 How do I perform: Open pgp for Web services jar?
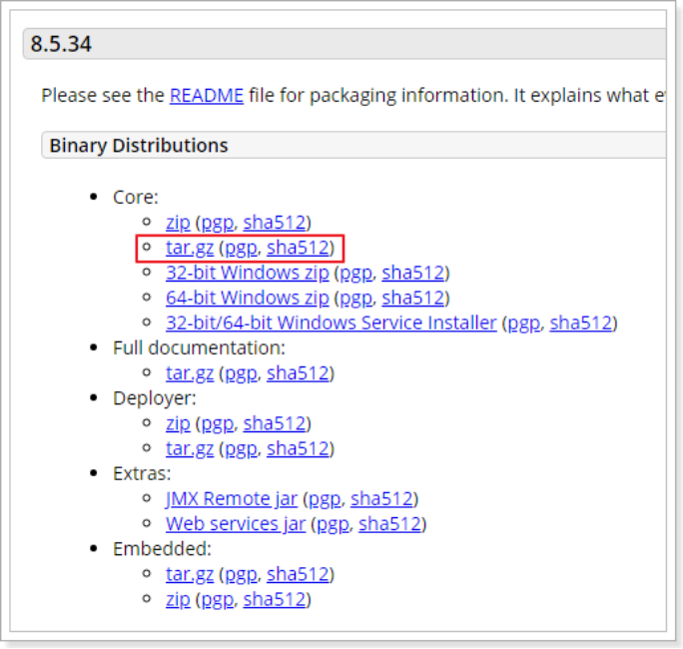[334, 525]
